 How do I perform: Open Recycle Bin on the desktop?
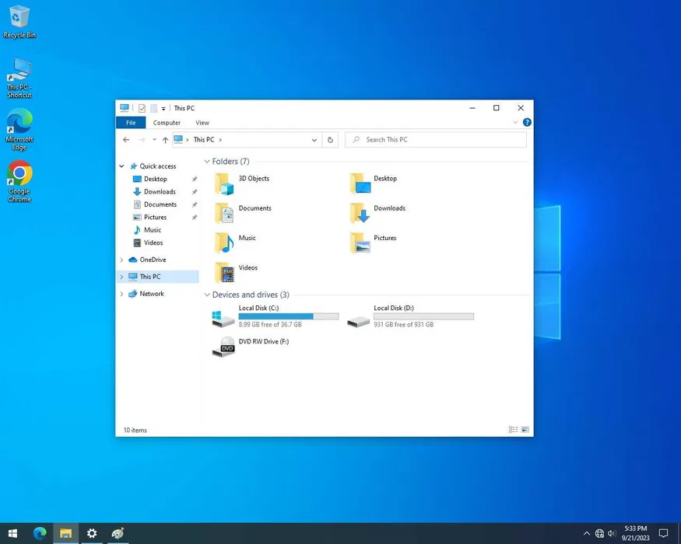click(x=19, y=22)
